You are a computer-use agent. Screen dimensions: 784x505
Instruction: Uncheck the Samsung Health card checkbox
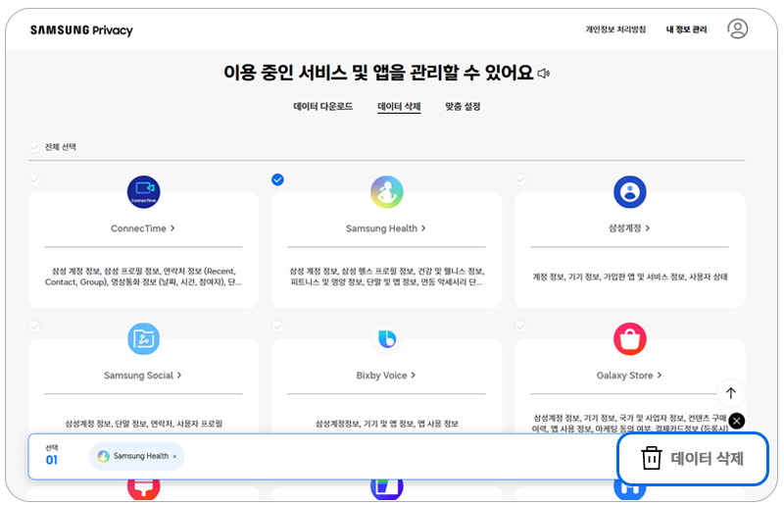coord(277,179)
